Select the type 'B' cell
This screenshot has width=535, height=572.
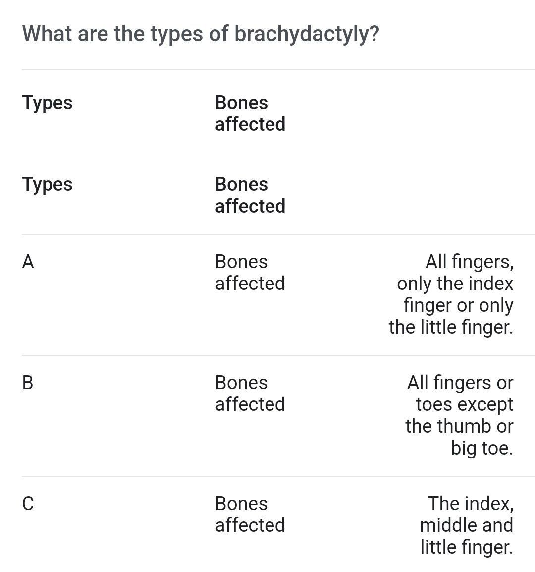28,383
